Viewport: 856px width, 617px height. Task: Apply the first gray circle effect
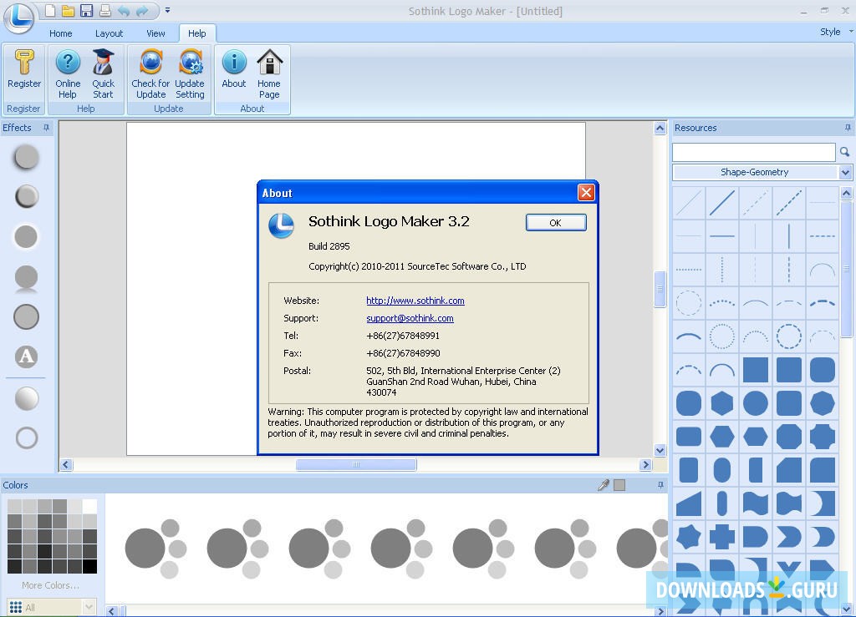click(26, 157)
